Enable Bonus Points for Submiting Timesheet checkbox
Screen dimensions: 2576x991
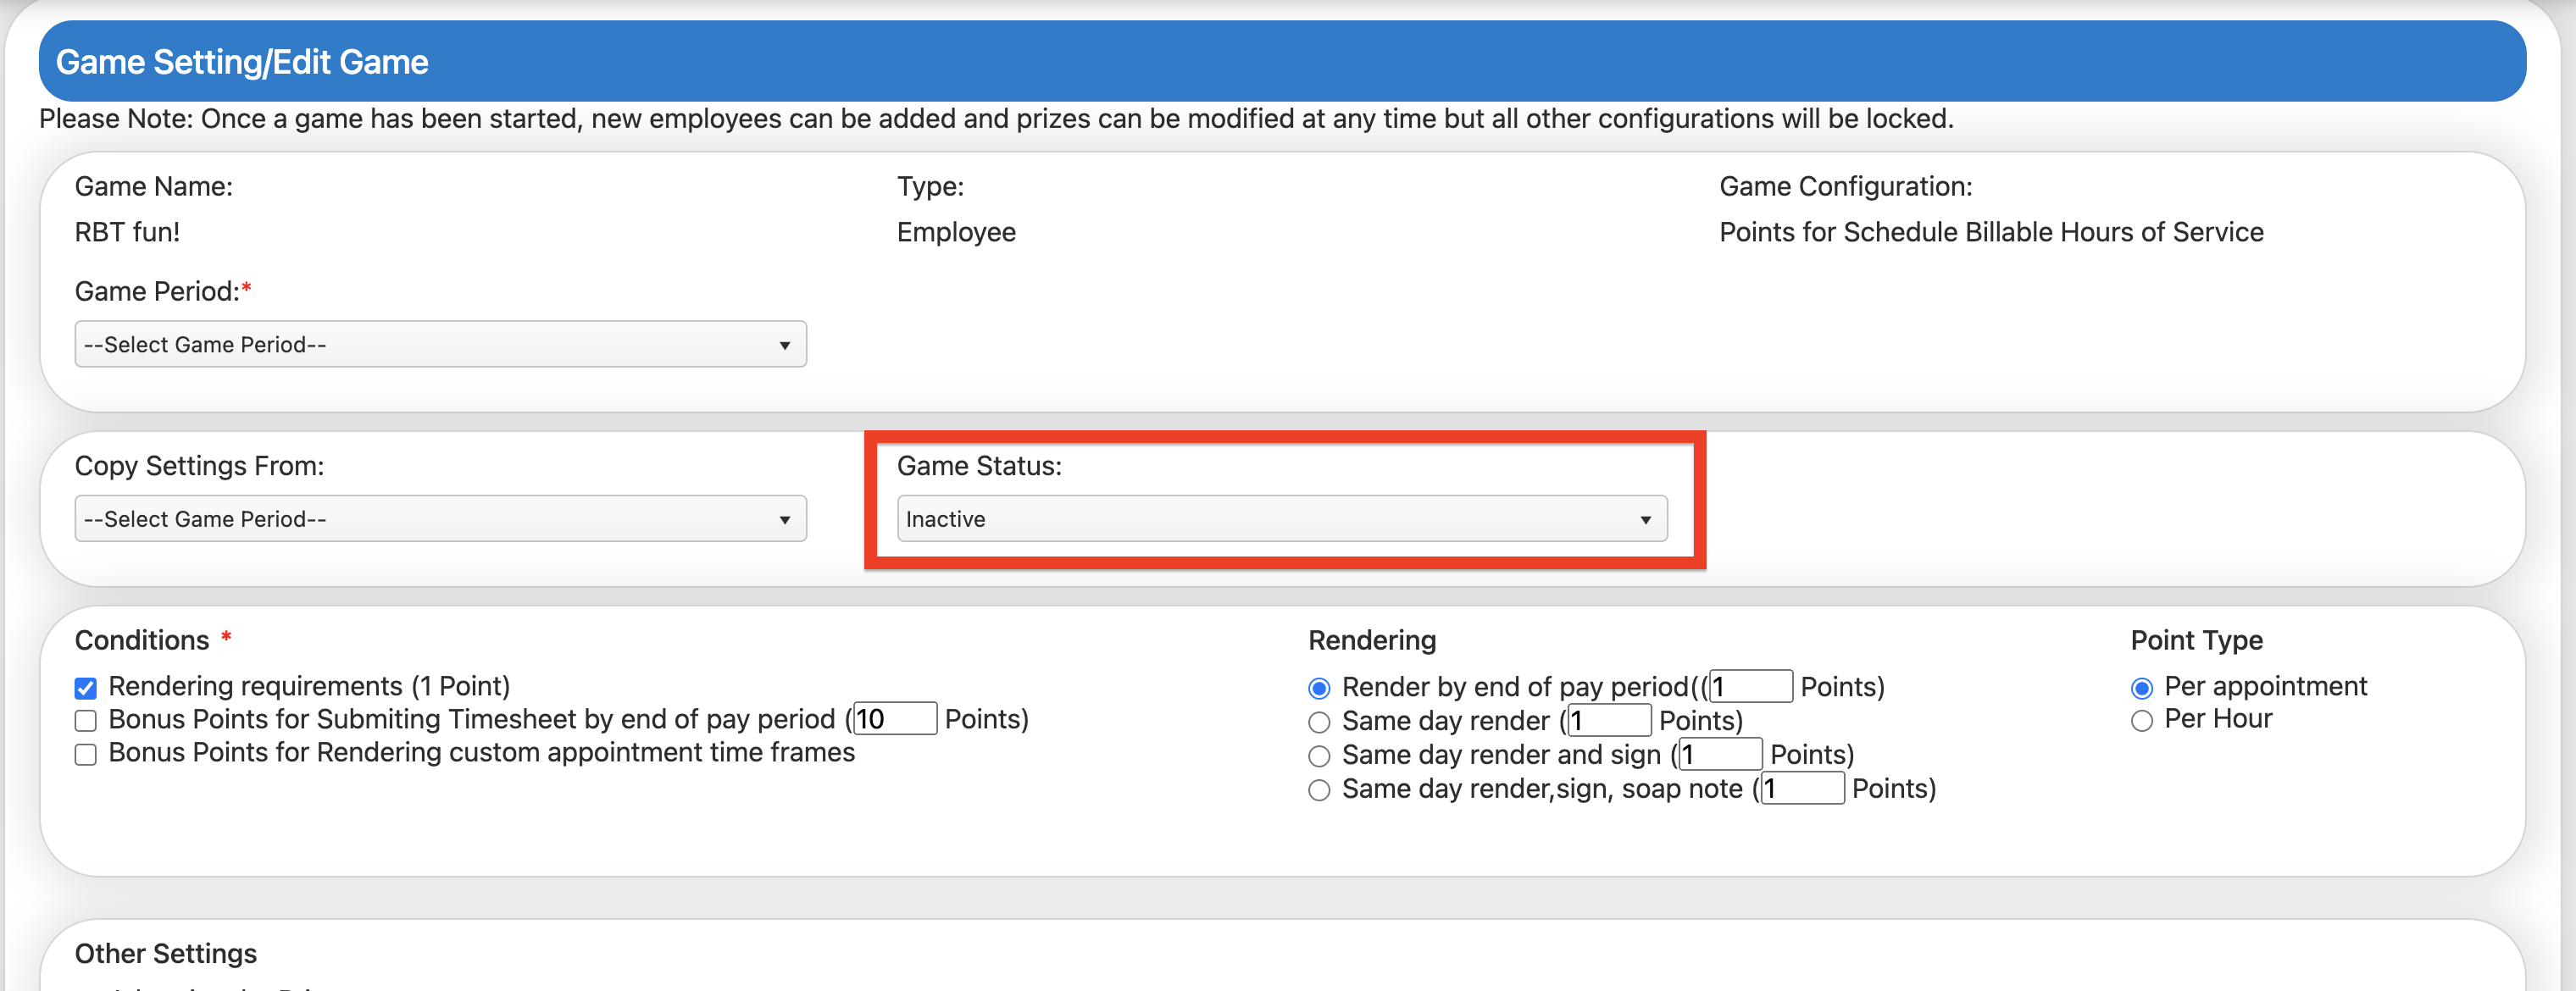pos(86,721)
